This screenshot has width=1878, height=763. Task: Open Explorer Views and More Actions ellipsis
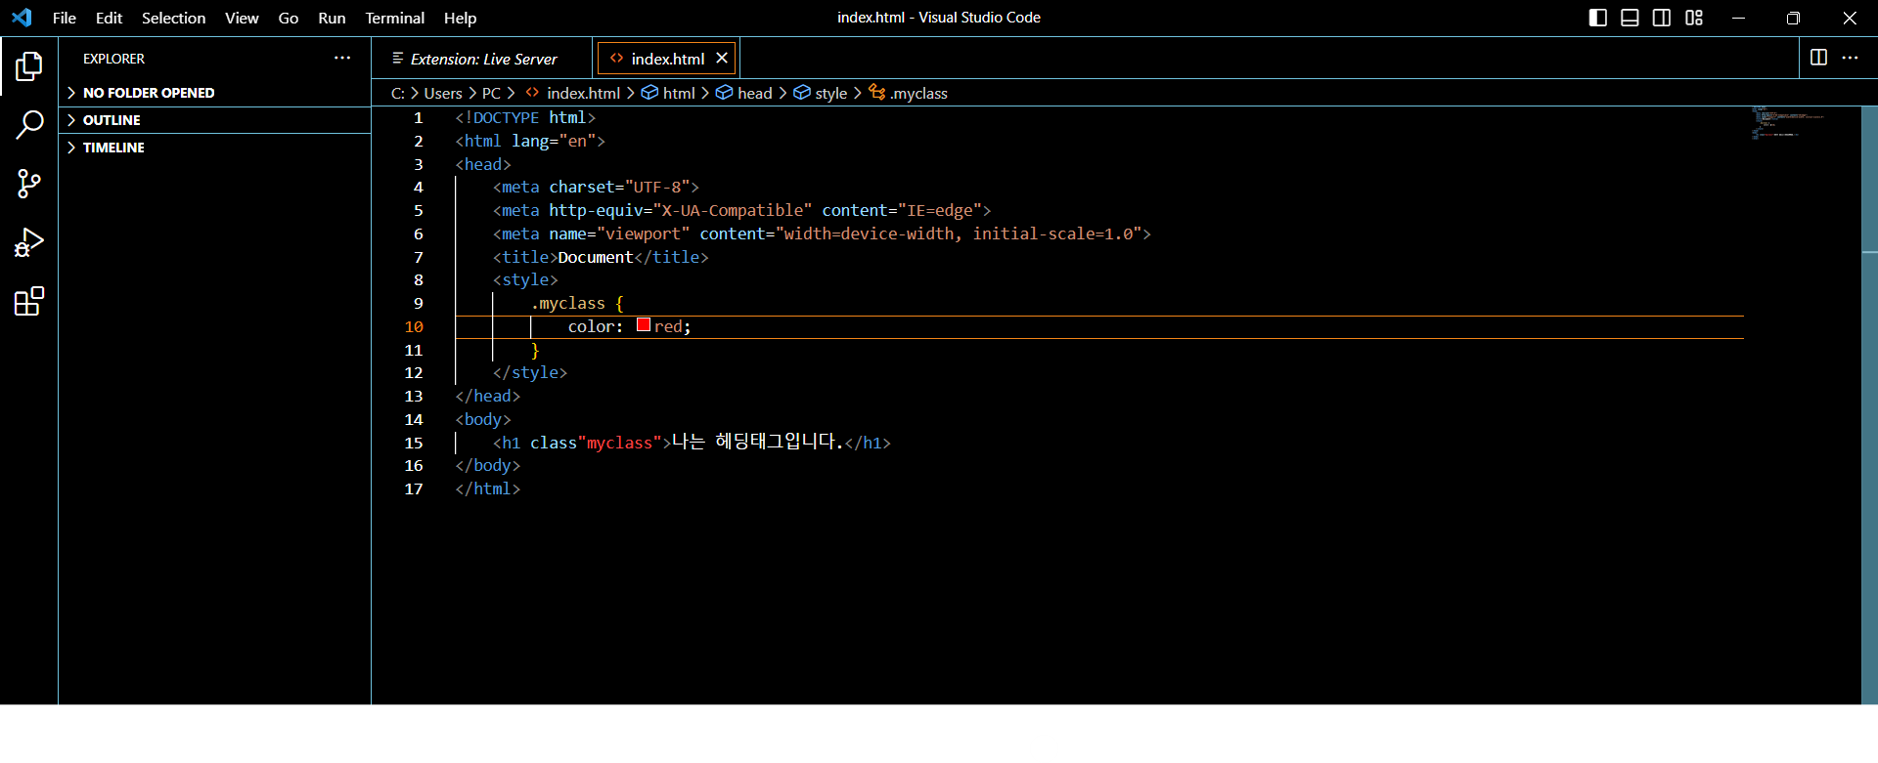point(342,58)
